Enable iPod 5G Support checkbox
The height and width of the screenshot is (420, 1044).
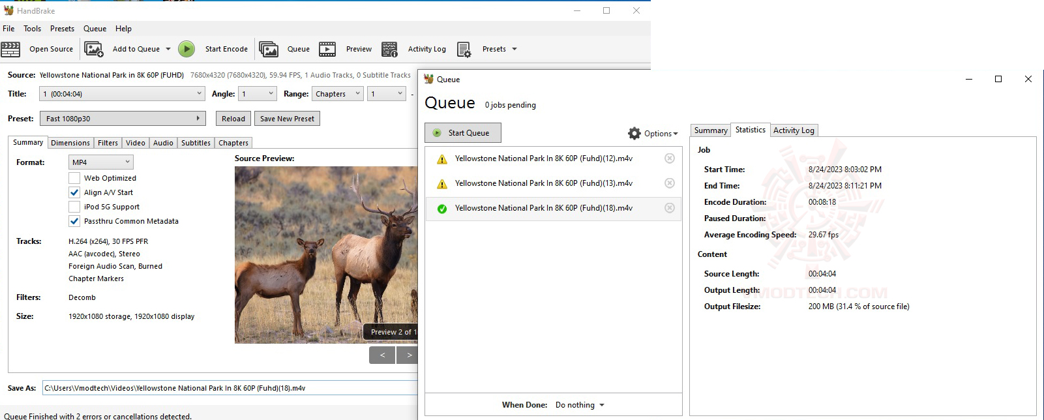74,207
